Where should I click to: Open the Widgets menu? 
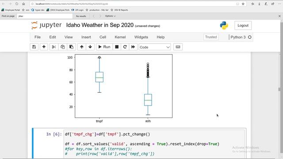pyautogui.click(x=141, y=37)
